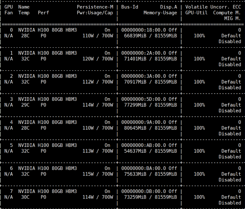Select the 'Persistence-M' header text

pos(95,7)
